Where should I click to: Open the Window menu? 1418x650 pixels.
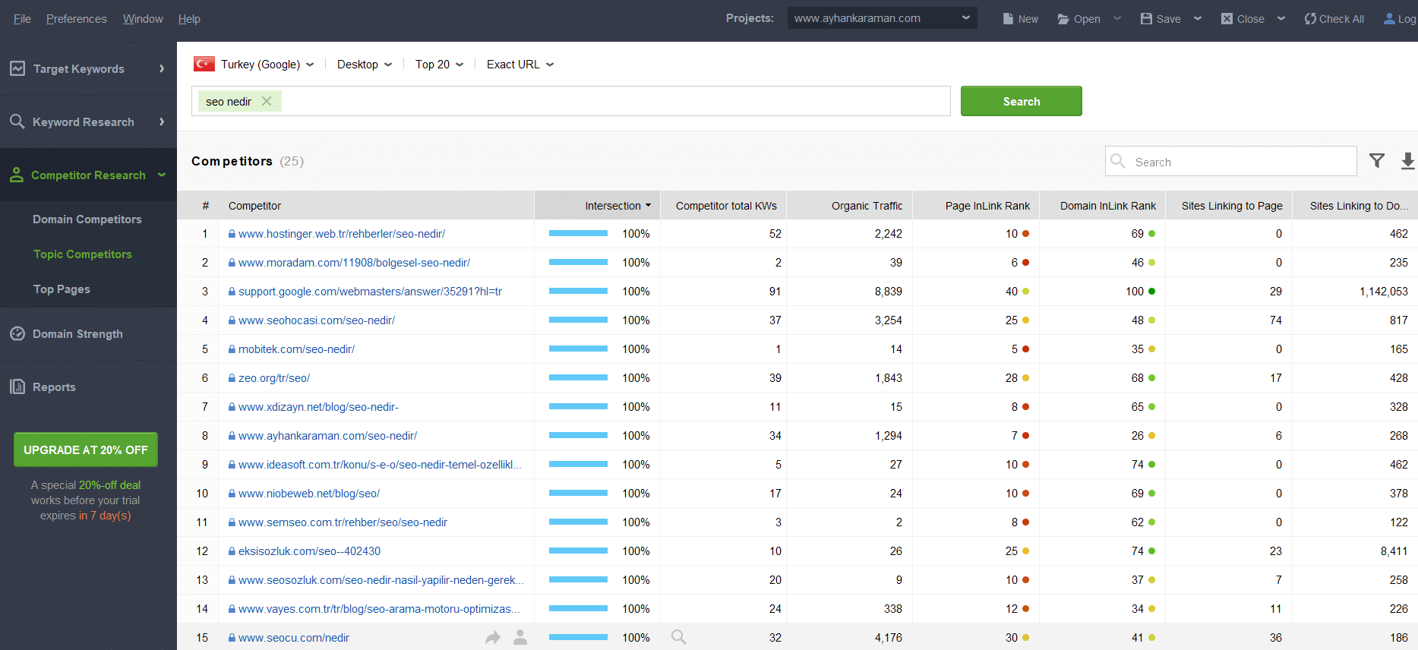[143, 18]
